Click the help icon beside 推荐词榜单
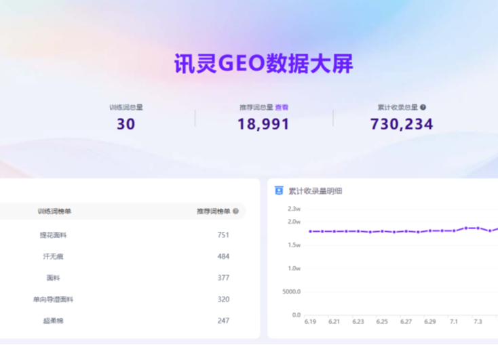 (235, 211)
